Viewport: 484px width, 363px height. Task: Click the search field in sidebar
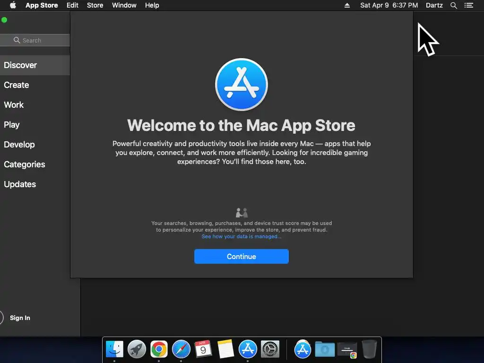pyautogui.click(x=35, y=40)
